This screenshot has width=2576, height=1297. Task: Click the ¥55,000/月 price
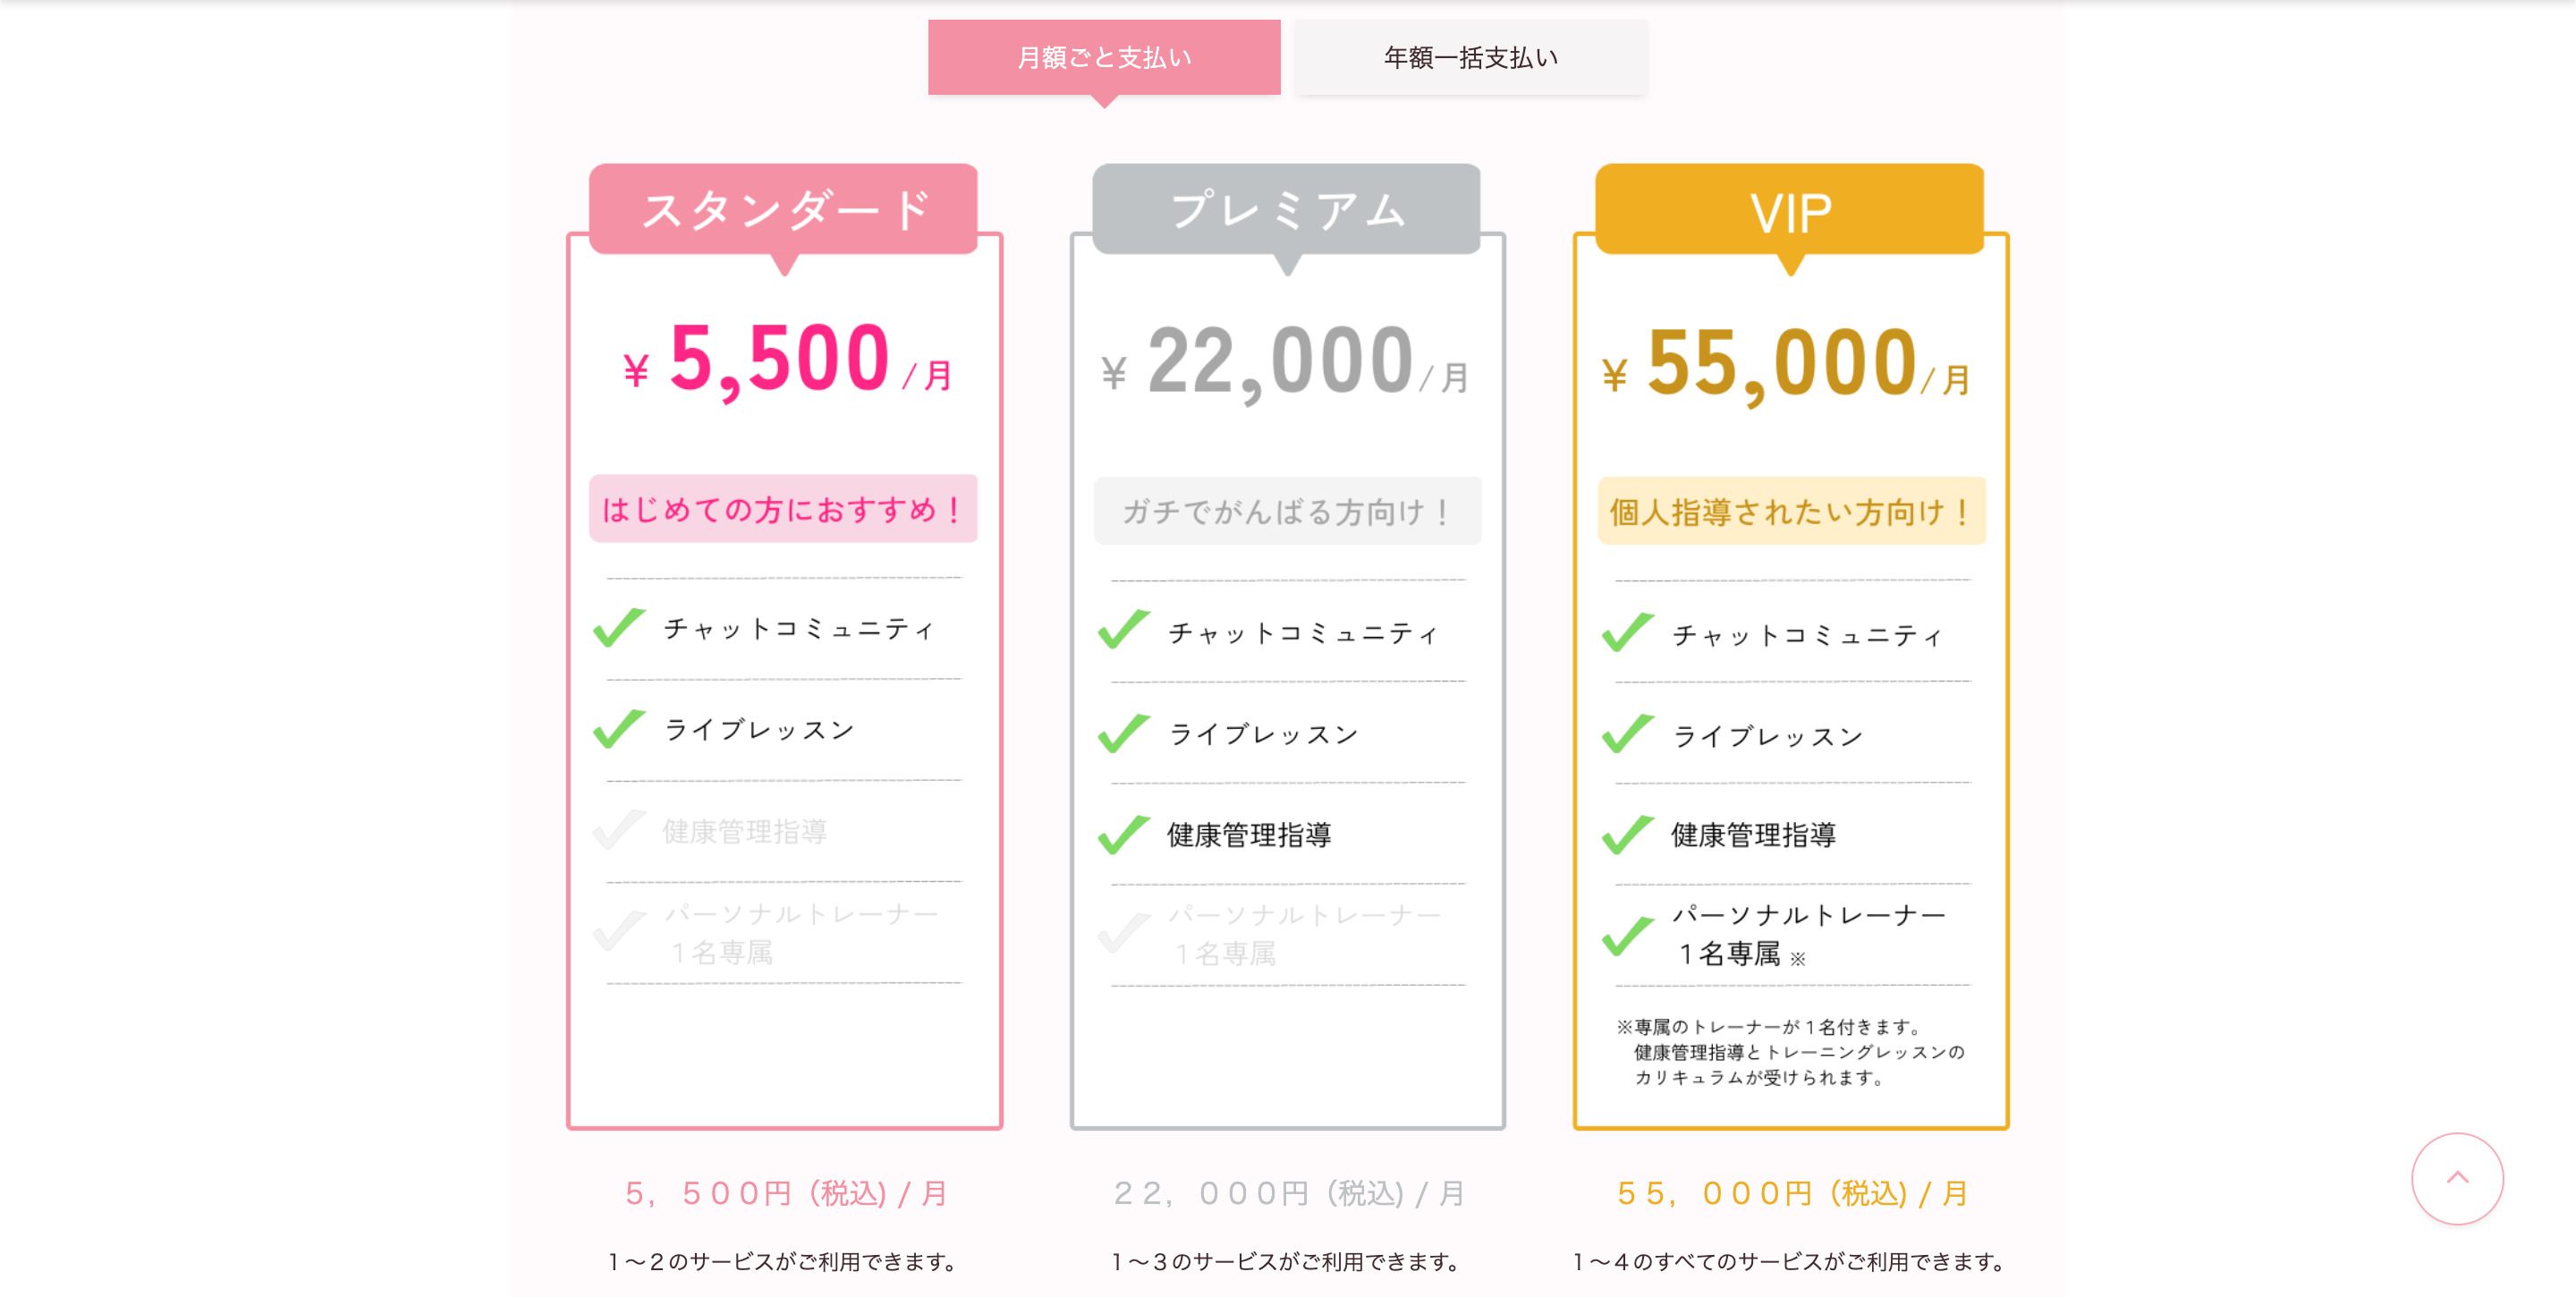pyautogui.click(x=1787, y=364)
